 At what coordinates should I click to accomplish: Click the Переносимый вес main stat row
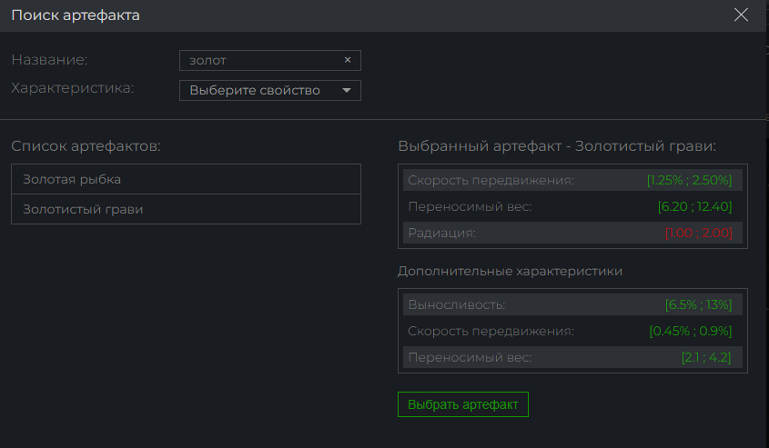tap(572, 206)
